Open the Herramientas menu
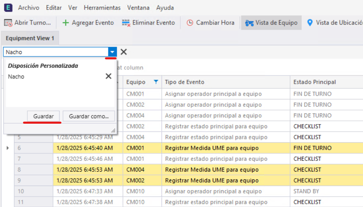The height and width of the screenshot is (207, 363). (x=102, y=7)
